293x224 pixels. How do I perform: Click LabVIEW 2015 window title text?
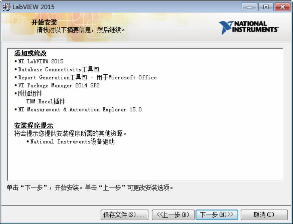click(34, 7)
